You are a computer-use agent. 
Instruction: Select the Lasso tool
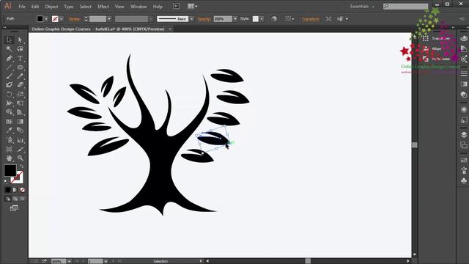pos(20,49)
